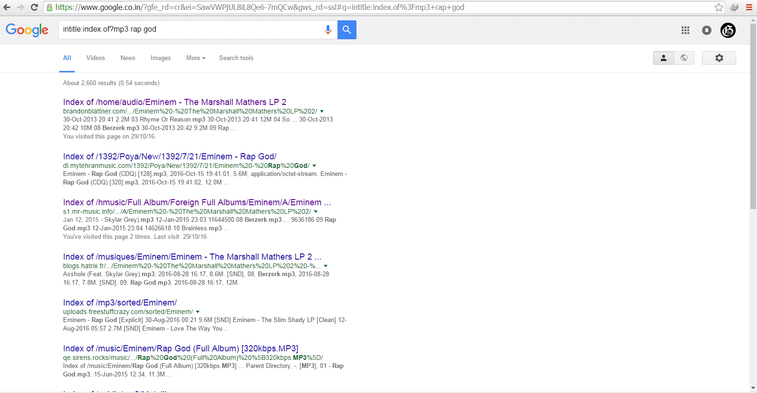Click 'You've visited this page 2 times' note
Screen dimensions: 757x393
pos(135,237)
